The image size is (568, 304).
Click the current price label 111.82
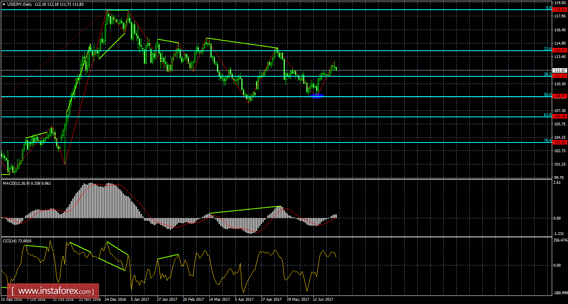(x=560, y=70)
